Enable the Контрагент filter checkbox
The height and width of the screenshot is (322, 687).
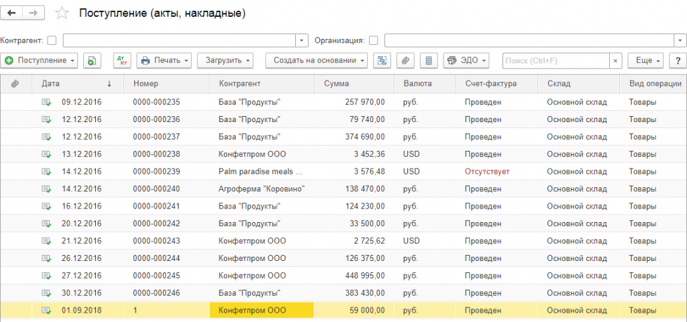click(x=52, y=40)
